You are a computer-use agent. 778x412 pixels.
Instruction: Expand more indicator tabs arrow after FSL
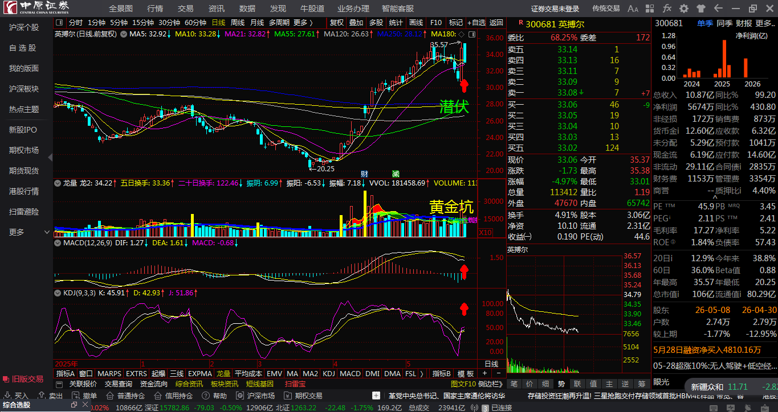422,374
